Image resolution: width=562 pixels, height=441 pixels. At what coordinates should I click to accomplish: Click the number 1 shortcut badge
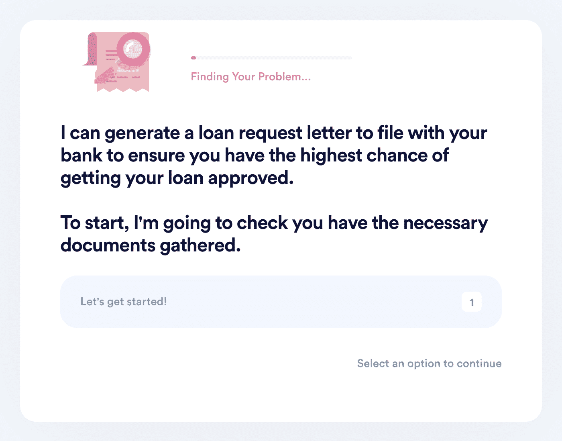click(x=472, y=302)
